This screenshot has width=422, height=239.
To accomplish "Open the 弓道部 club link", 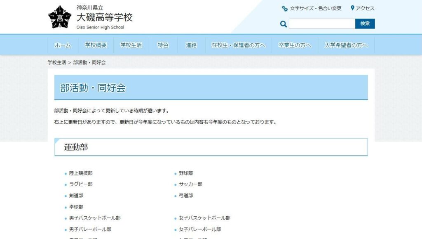I will coord(186,196).
